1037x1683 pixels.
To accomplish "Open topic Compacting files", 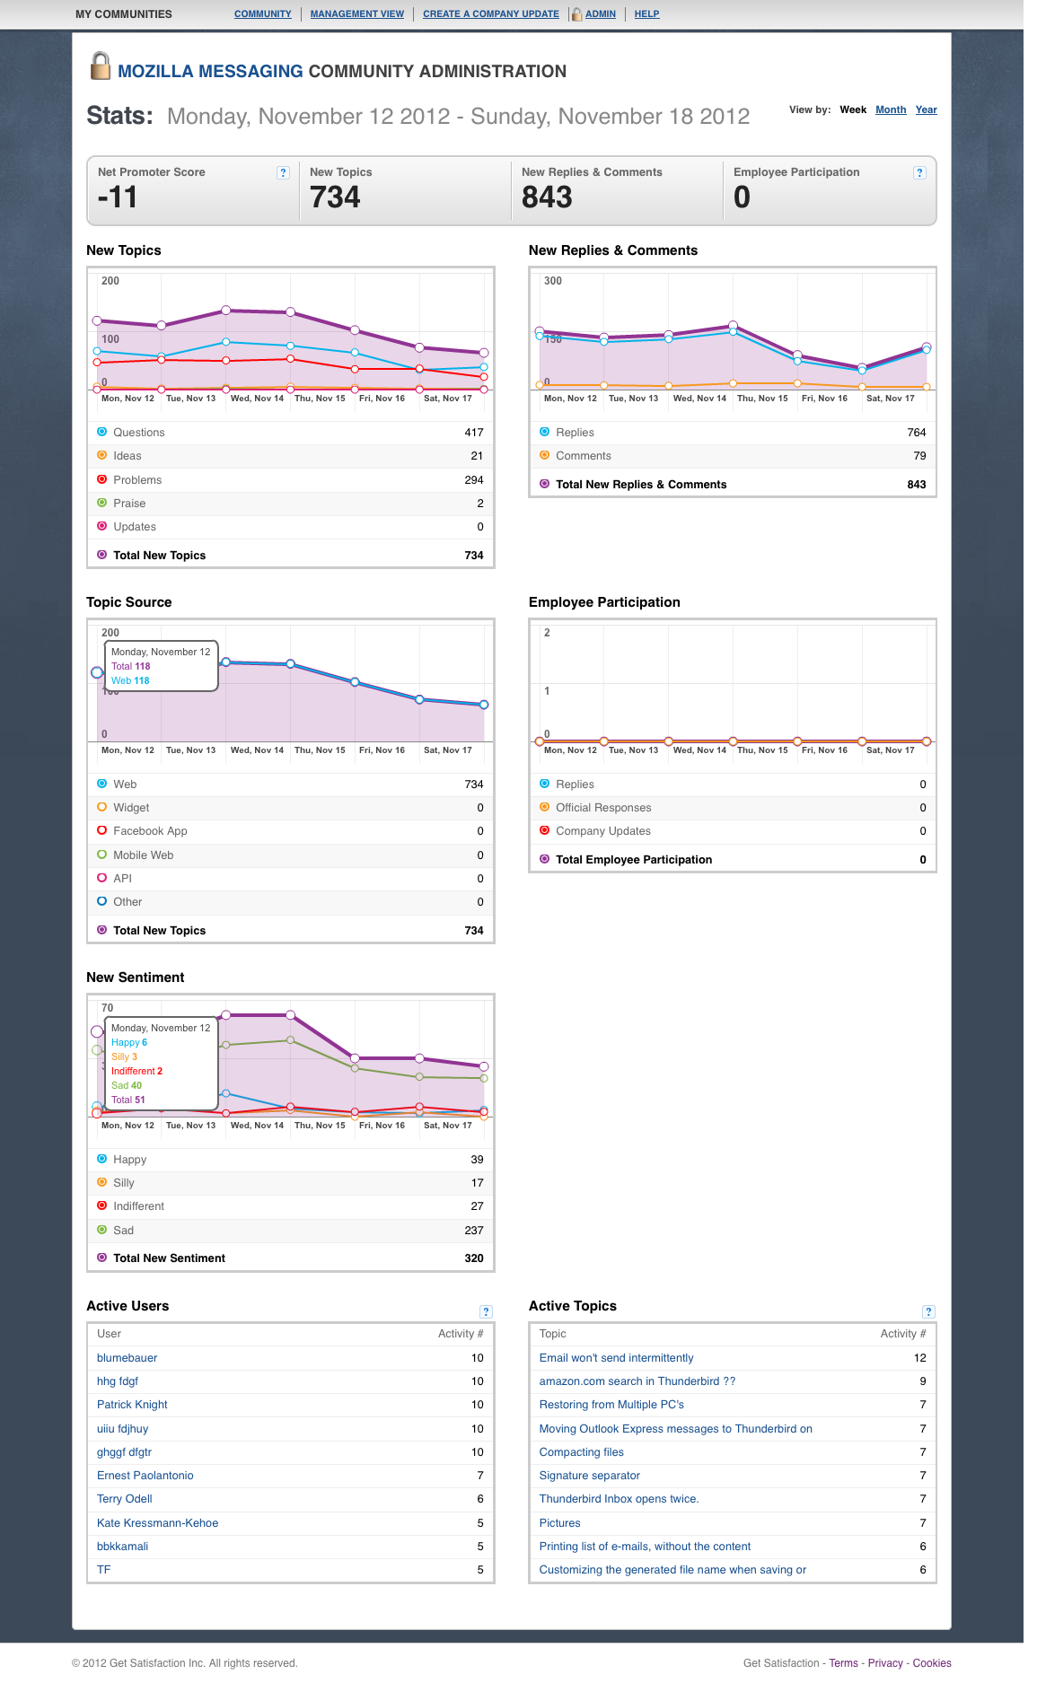I will [x=581, y=1452].
